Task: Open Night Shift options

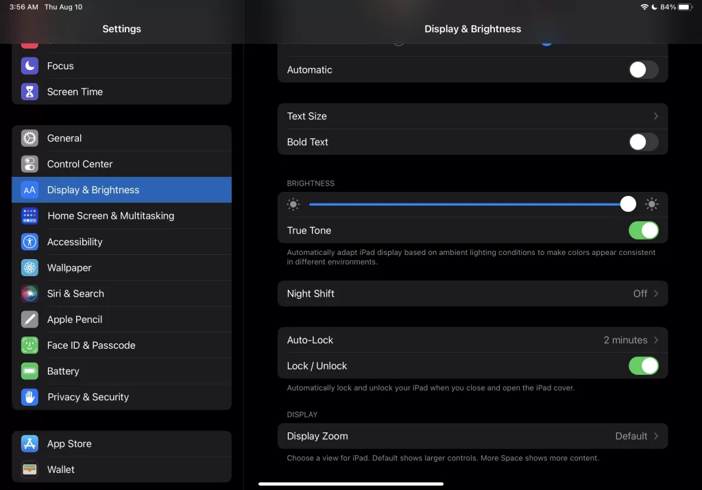Action: pos(472,293)
